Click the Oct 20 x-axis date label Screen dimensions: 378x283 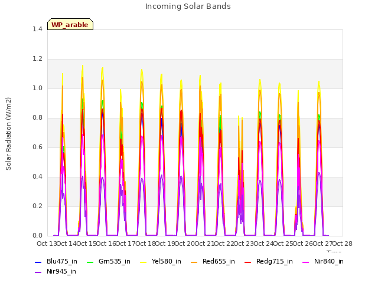[x=184, y=243]
